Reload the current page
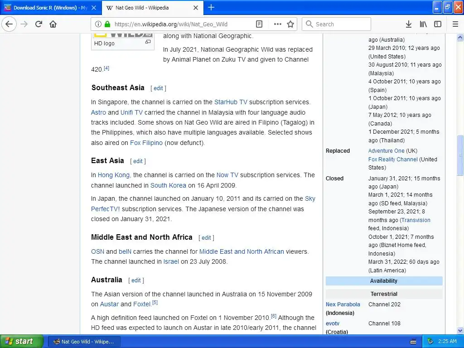This screenshot has height=348, width=464. 39,24
